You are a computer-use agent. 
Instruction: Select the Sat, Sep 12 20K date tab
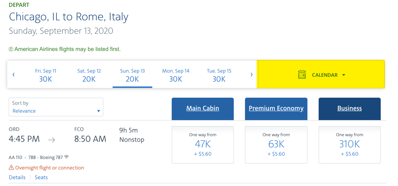click(89, 75)
